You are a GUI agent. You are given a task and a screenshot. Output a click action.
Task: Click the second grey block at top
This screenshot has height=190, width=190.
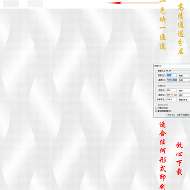(x=35, y=4)
